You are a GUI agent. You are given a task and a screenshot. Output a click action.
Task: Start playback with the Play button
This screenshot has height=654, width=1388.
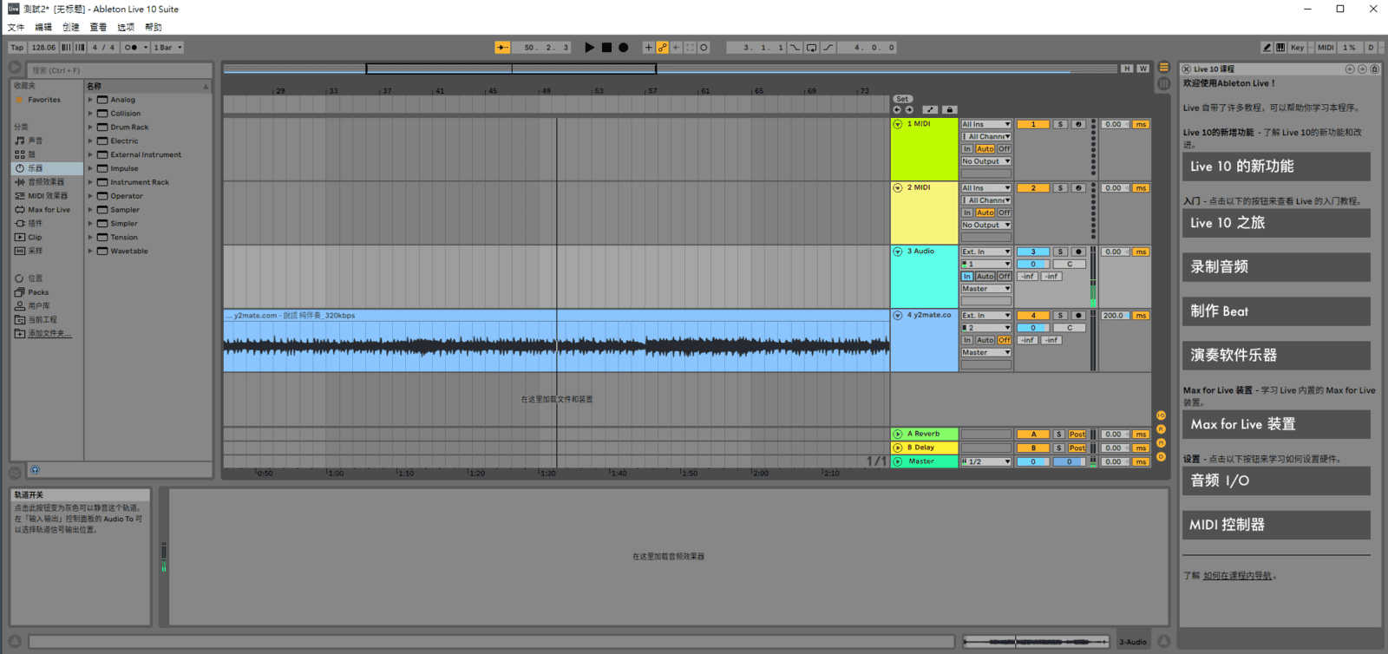[590, 48]
